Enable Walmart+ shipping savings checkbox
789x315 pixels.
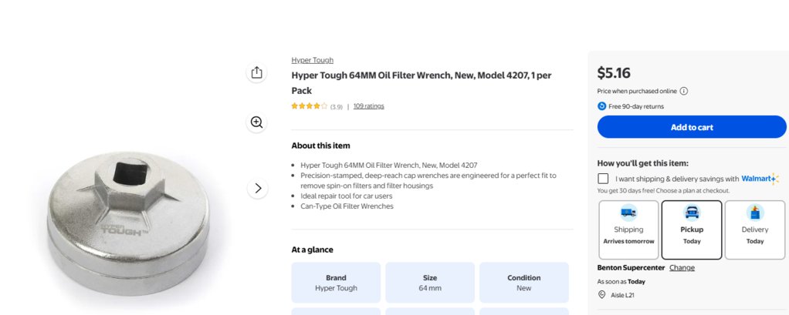pyautogui.click(x=603, y=179)
